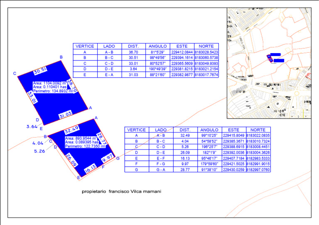The height and width of the screenshot is (225, 319).
Task: Click the ESTE value 229381.8215
Action: coord(182,69)
